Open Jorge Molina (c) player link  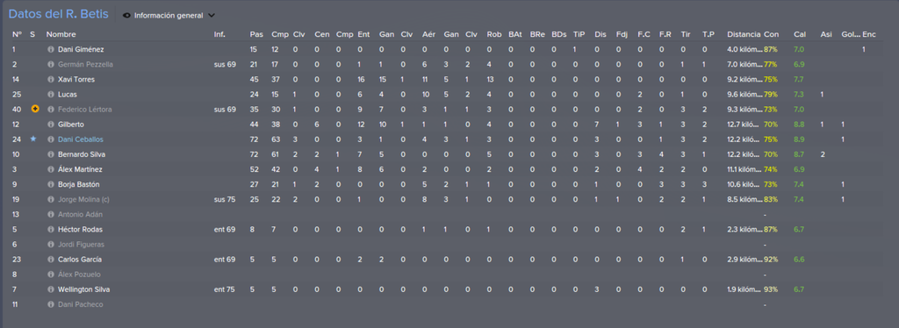click(x=85, y=199)
